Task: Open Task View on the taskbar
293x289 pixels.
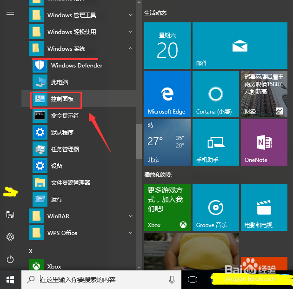Action: tap(193, 280)
